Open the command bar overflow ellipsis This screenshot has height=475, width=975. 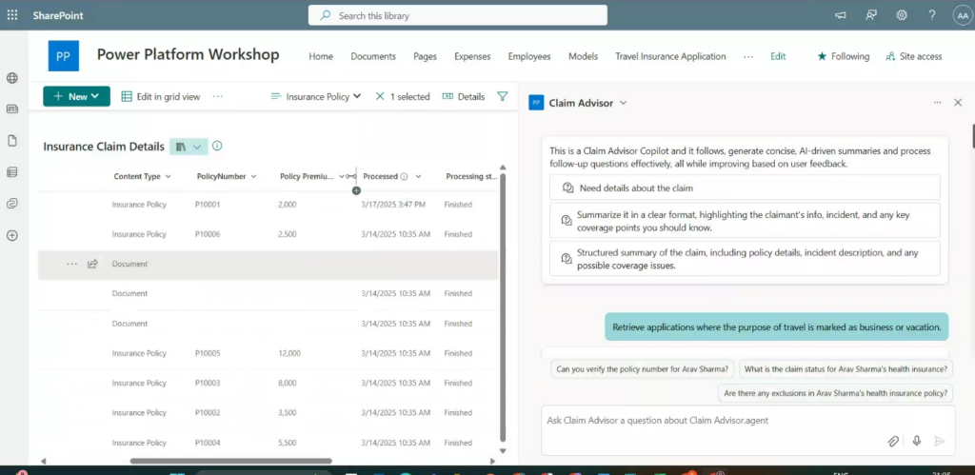[218, 96]
